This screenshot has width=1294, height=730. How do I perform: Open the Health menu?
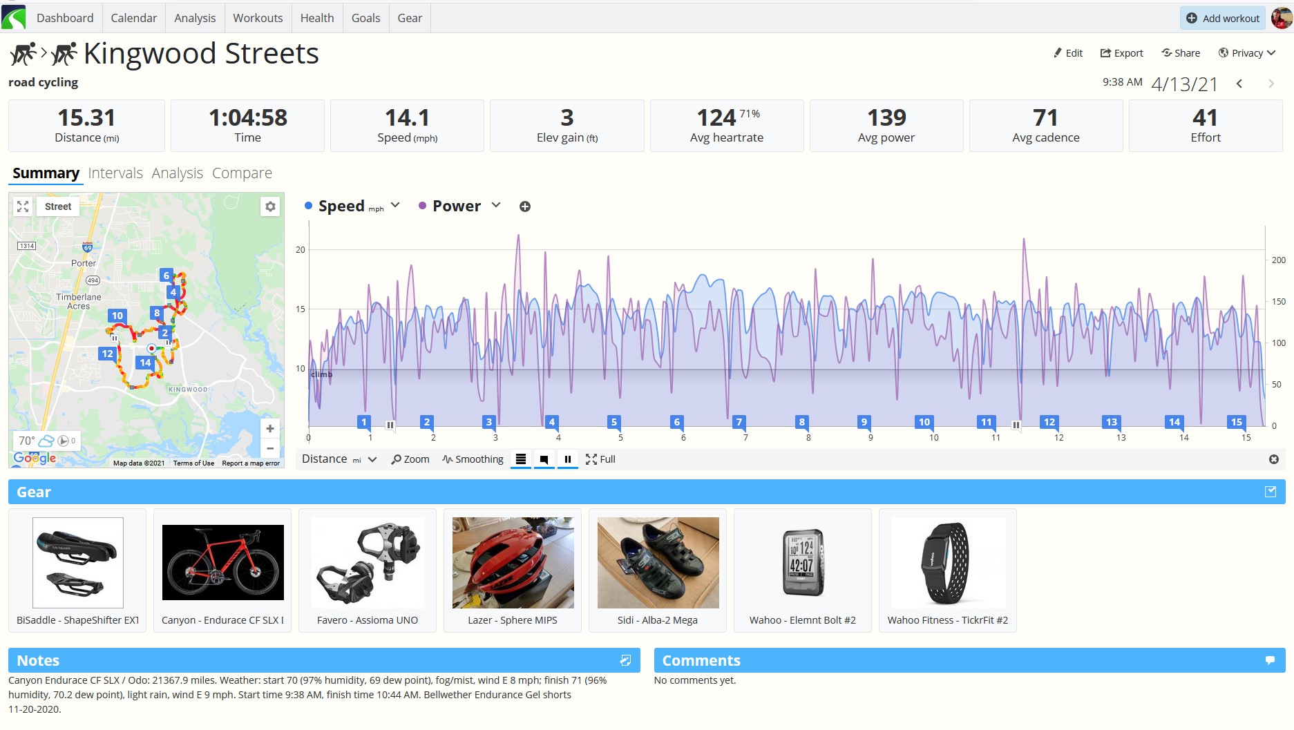[x=317, y=18]
